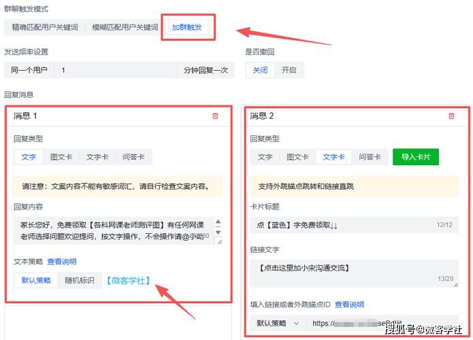Select 精确匹配用户关键词 trigger mode

pyautogui.click(x=45, y=27)
